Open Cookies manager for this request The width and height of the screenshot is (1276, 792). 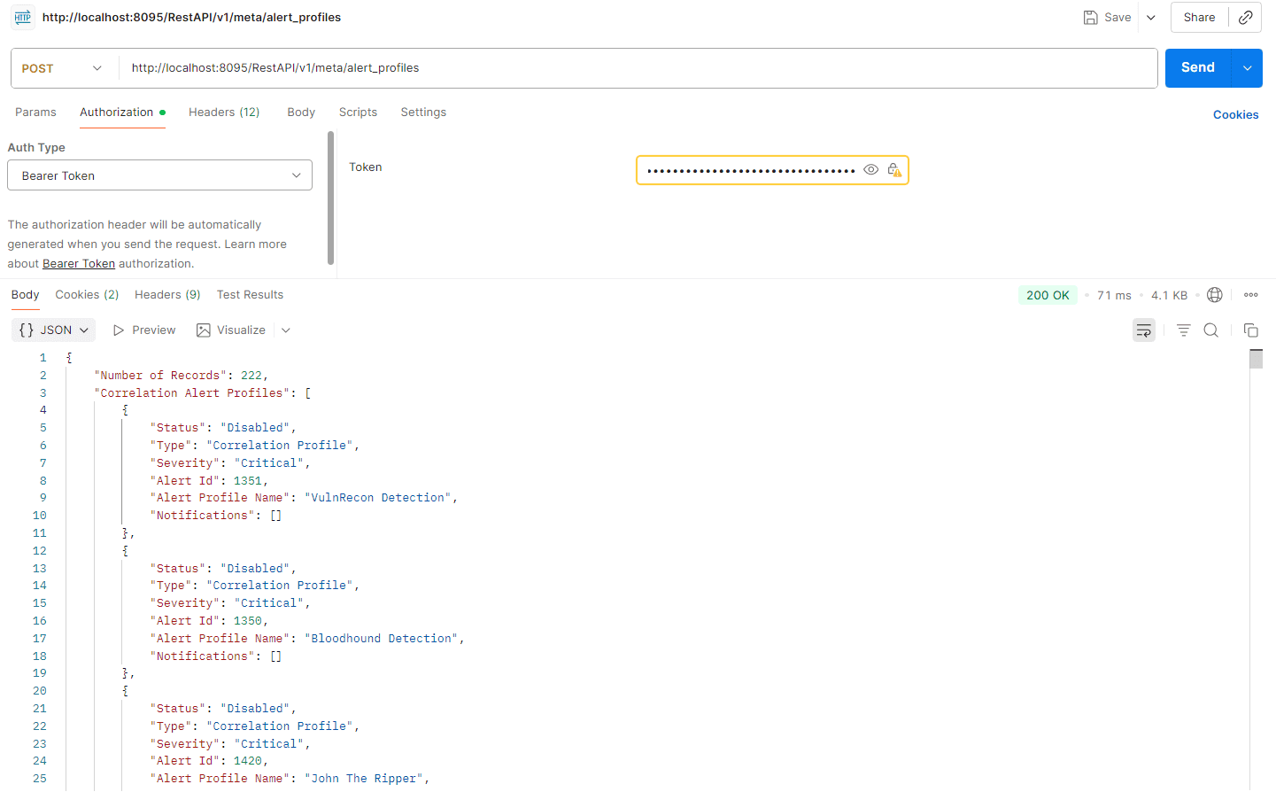(1236, 114)
